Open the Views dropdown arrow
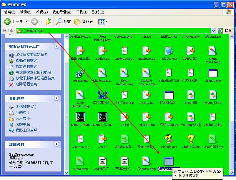 click(x=107, y=22)
